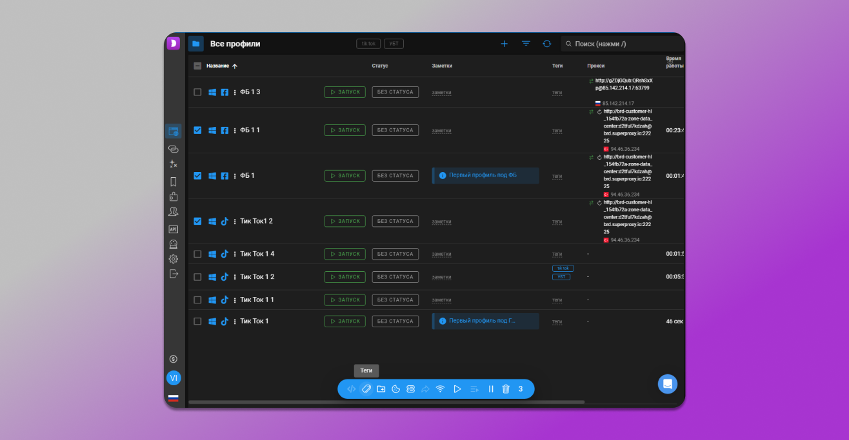
Task: Click the move-to-folder icon in bulk toolbar
Action: [381, 389]
